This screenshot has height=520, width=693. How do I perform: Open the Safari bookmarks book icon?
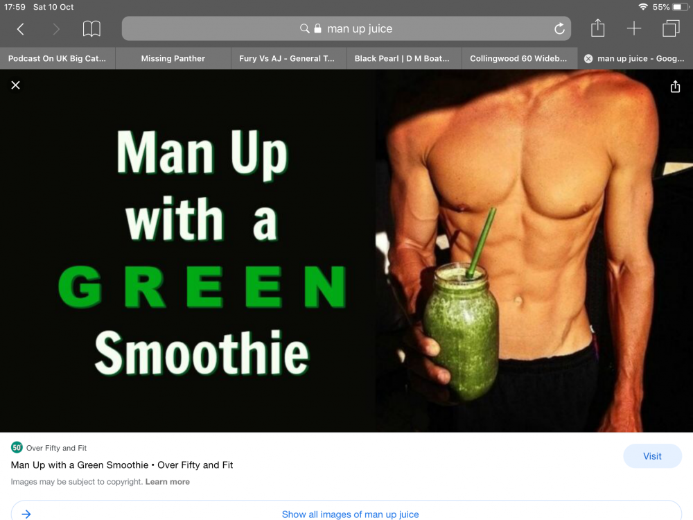[x=91, y=28]
